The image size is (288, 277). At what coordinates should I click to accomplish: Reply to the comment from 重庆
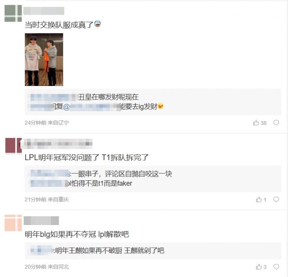point(276,199)
